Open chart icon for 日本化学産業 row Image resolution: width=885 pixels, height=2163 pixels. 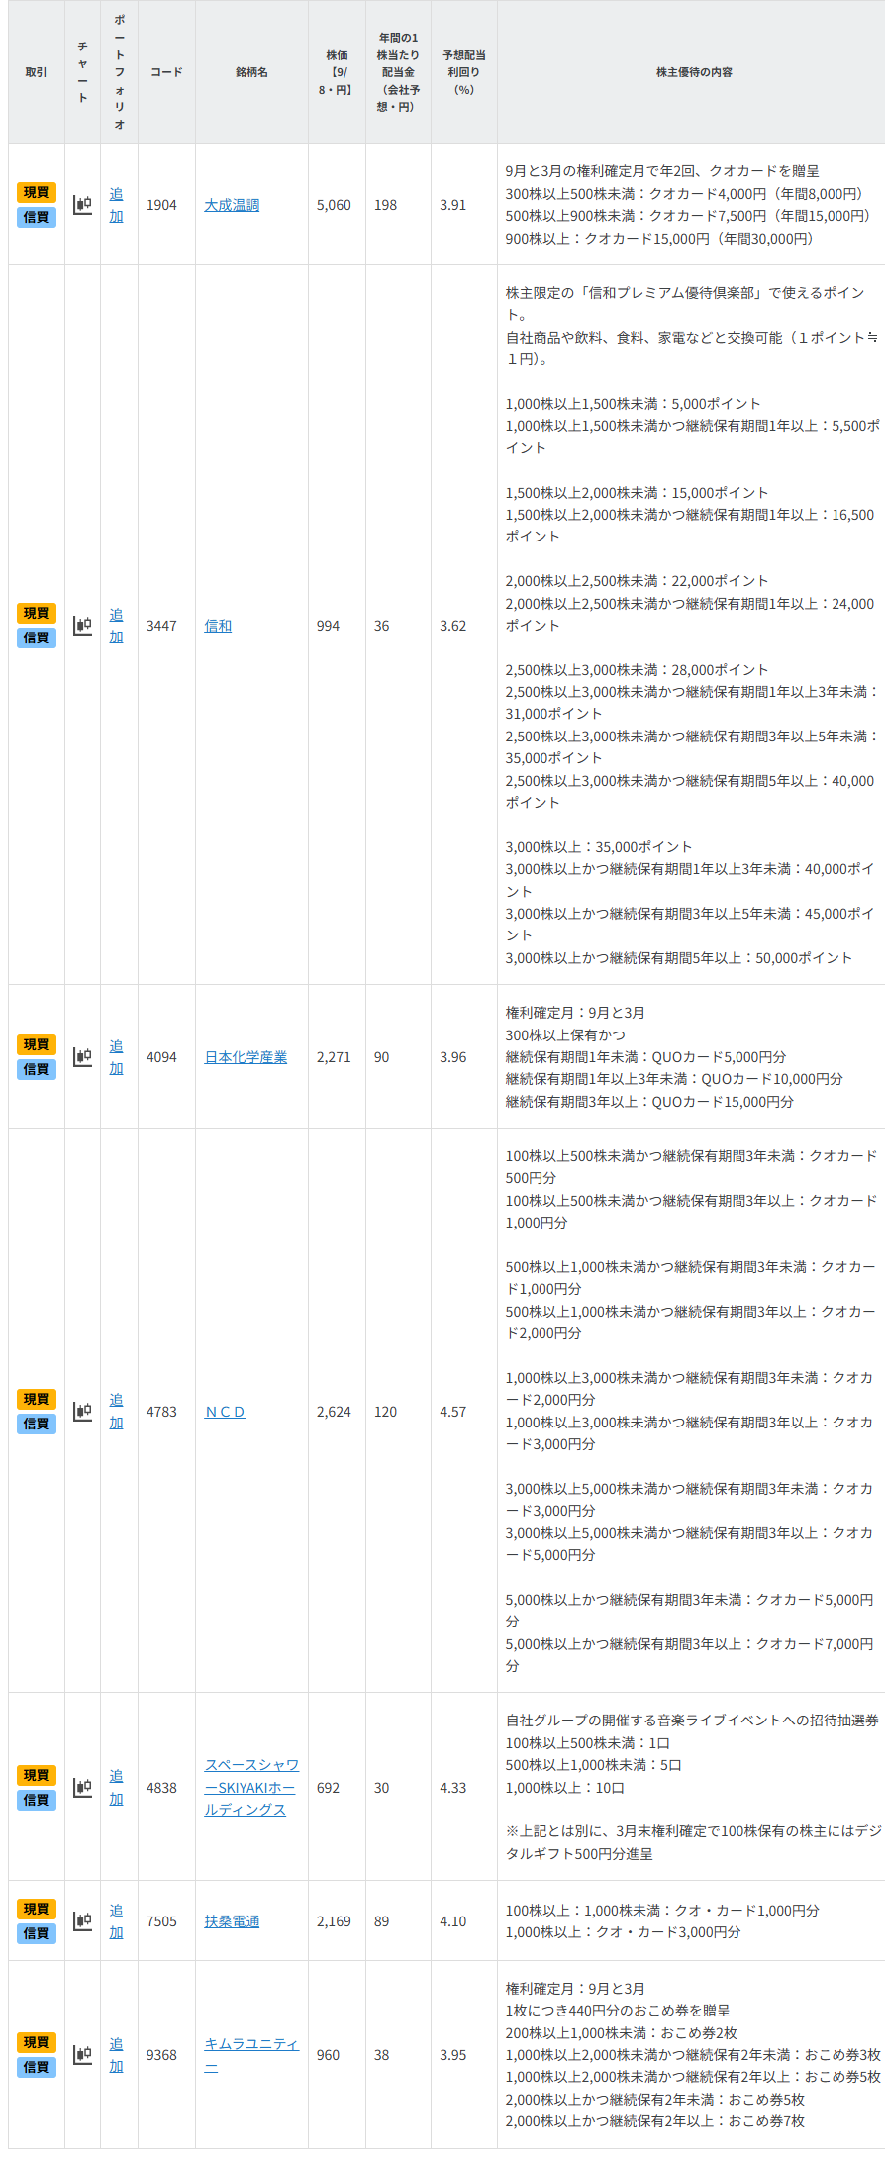82,1057
